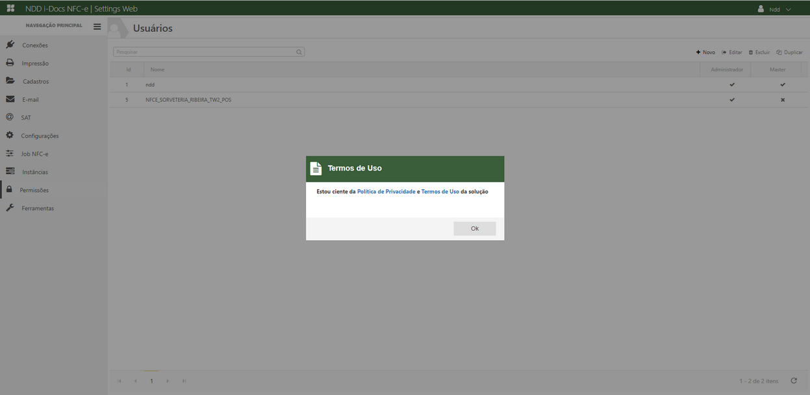
Task: Toggle Administrador check for user ndd
Action: click(732, 84)
